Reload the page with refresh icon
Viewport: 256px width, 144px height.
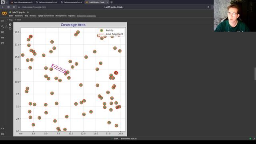coord(14,7)
